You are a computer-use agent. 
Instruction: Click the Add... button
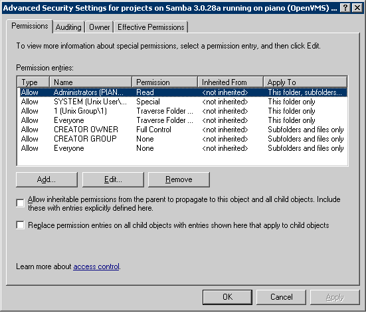pos(46,179)
